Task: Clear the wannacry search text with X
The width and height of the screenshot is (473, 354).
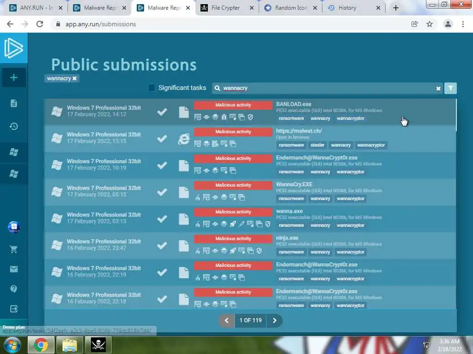Action: 438,88
